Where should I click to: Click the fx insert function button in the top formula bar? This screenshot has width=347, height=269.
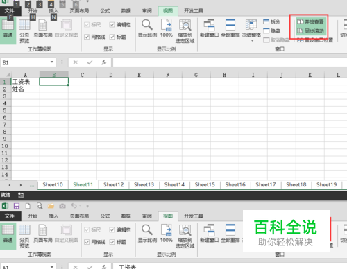(x=103, y=62)
